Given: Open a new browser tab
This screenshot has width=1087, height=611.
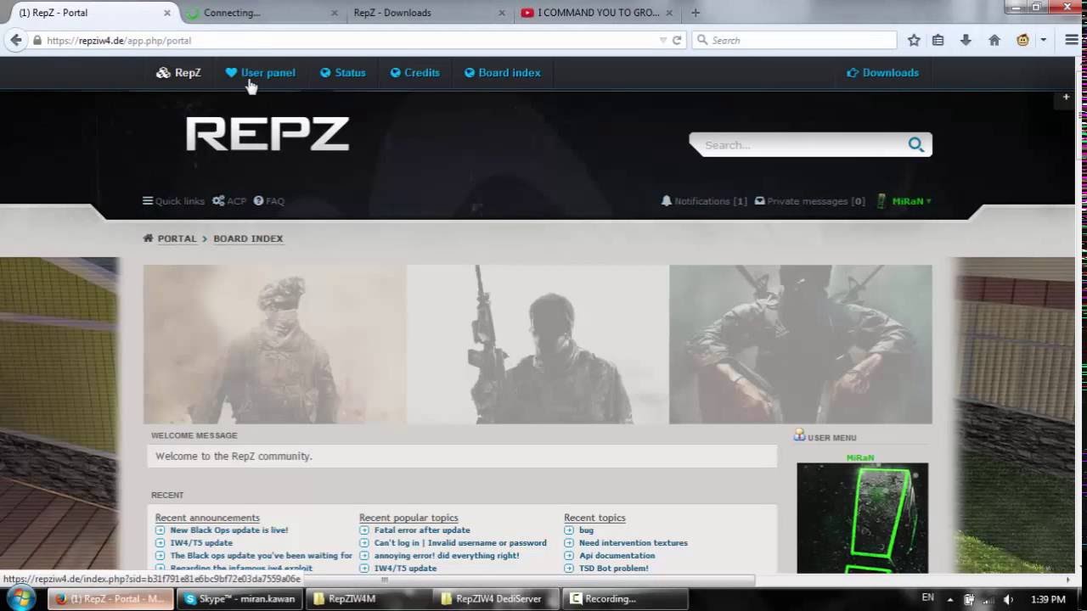Looking at the screenshot, I should [x=696, y=13].
